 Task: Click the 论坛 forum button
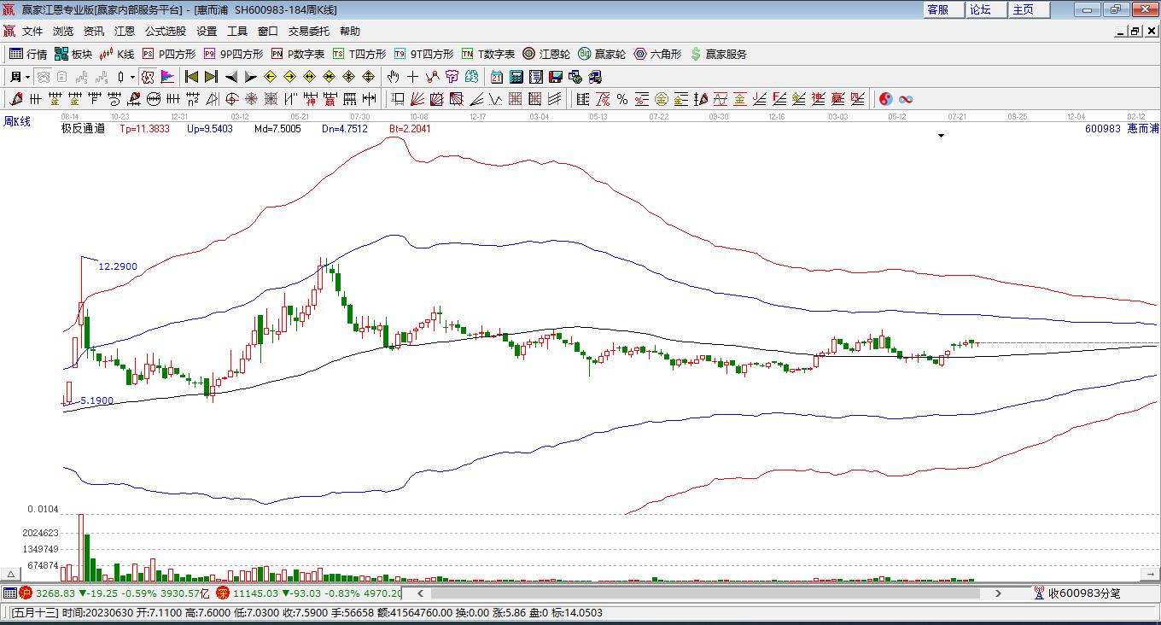pos(980,9)
